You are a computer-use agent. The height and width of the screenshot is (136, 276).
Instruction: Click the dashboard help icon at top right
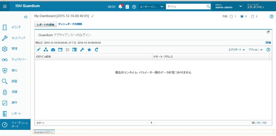(271, 16)
